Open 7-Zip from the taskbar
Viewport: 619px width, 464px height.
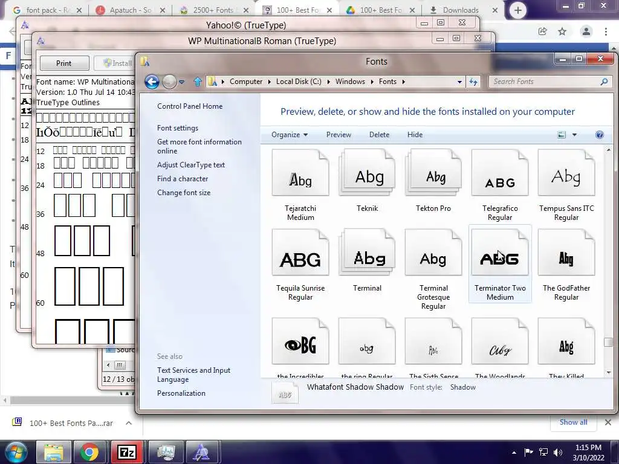pyautogui.click(x=127, y=452)
